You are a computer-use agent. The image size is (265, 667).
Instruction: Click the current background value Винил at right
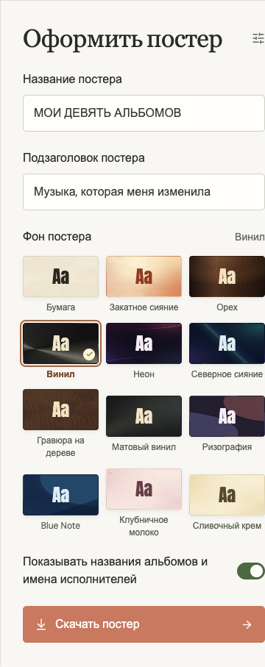point(250,237)
